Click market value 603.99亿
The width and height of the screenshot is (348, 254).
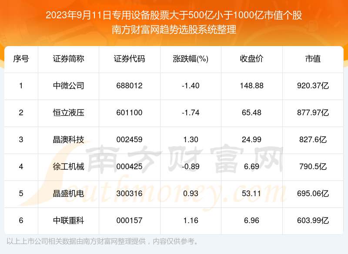tap(313, 221)
